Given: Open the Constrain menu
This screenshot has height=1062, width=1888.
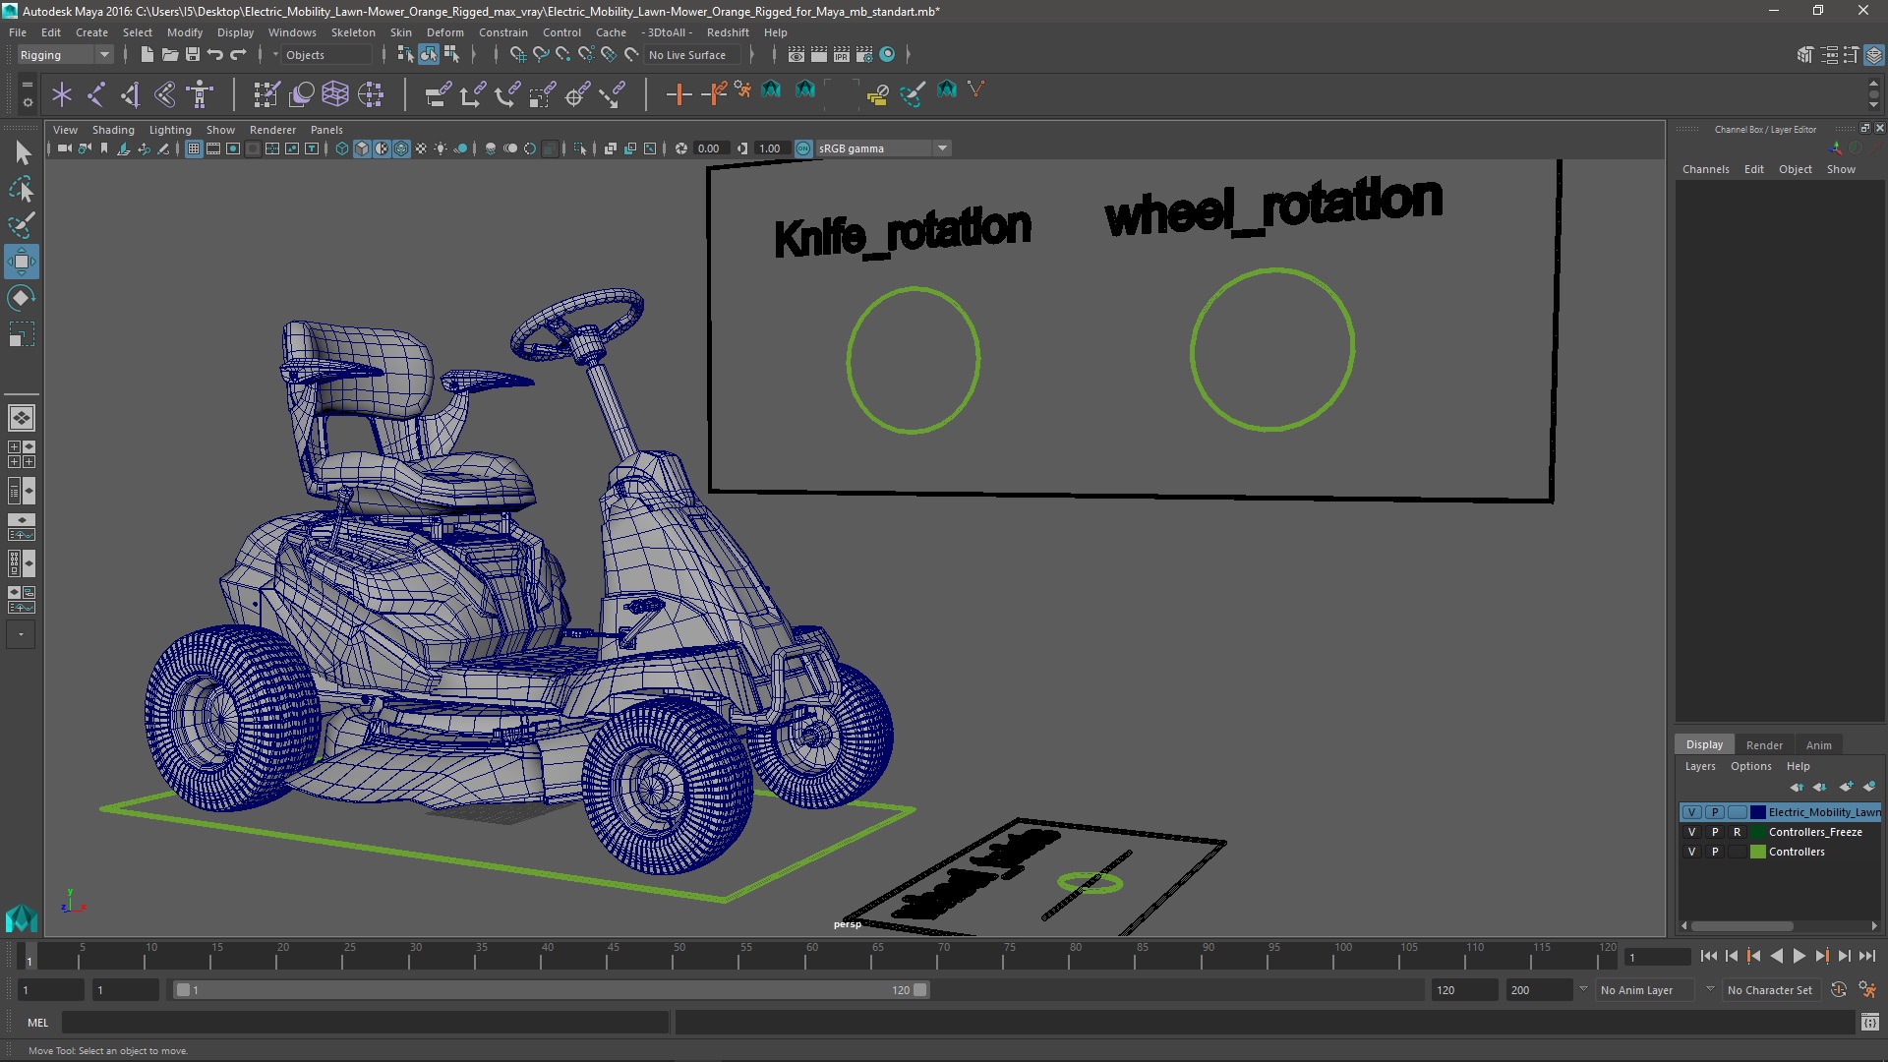Looking at the screenshot, I should click(502, 32).
